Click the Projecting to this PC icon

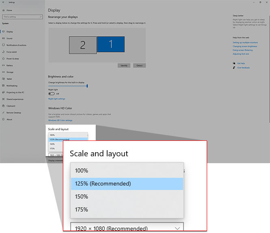[3, 92]
